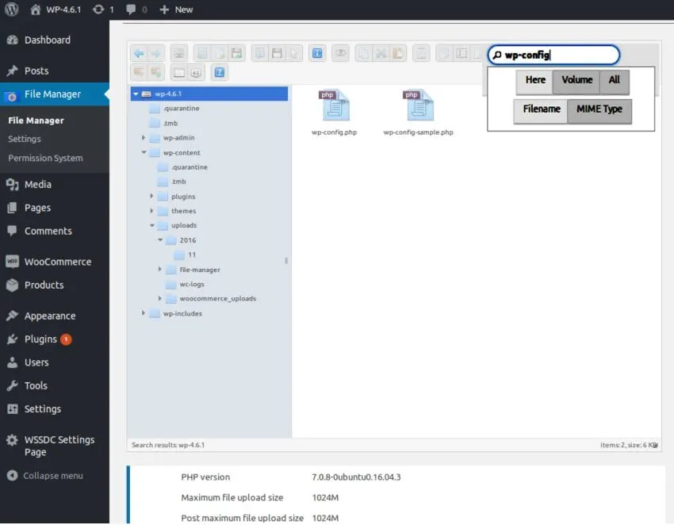Open Appearance in the sidebar
Viewport: 674px width, 525px height.
coord(55,316)
